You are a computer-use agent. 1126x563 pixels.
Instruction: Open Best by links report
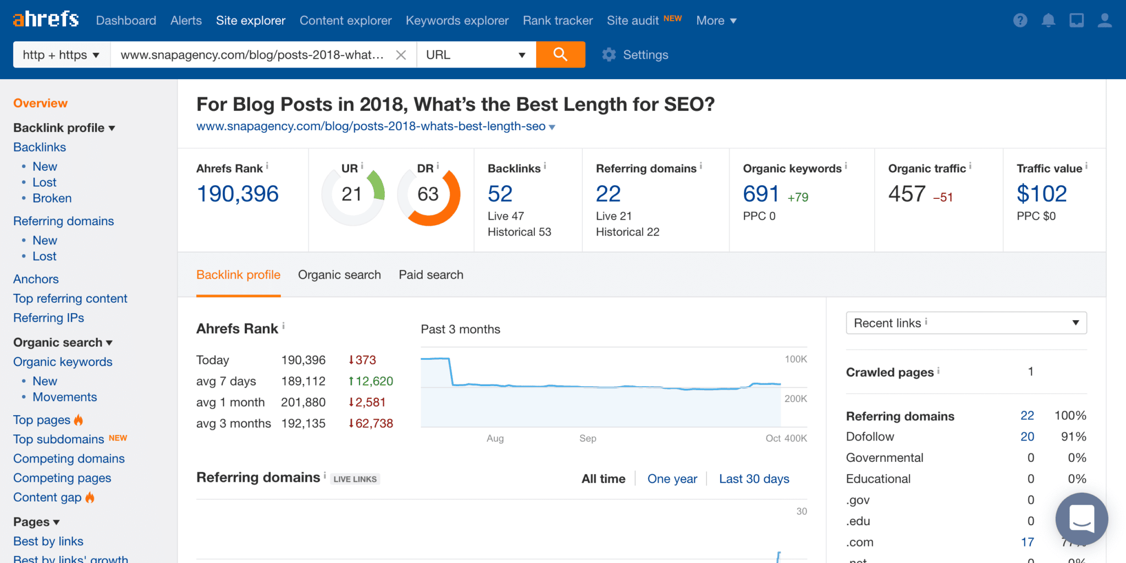[48, 541]
